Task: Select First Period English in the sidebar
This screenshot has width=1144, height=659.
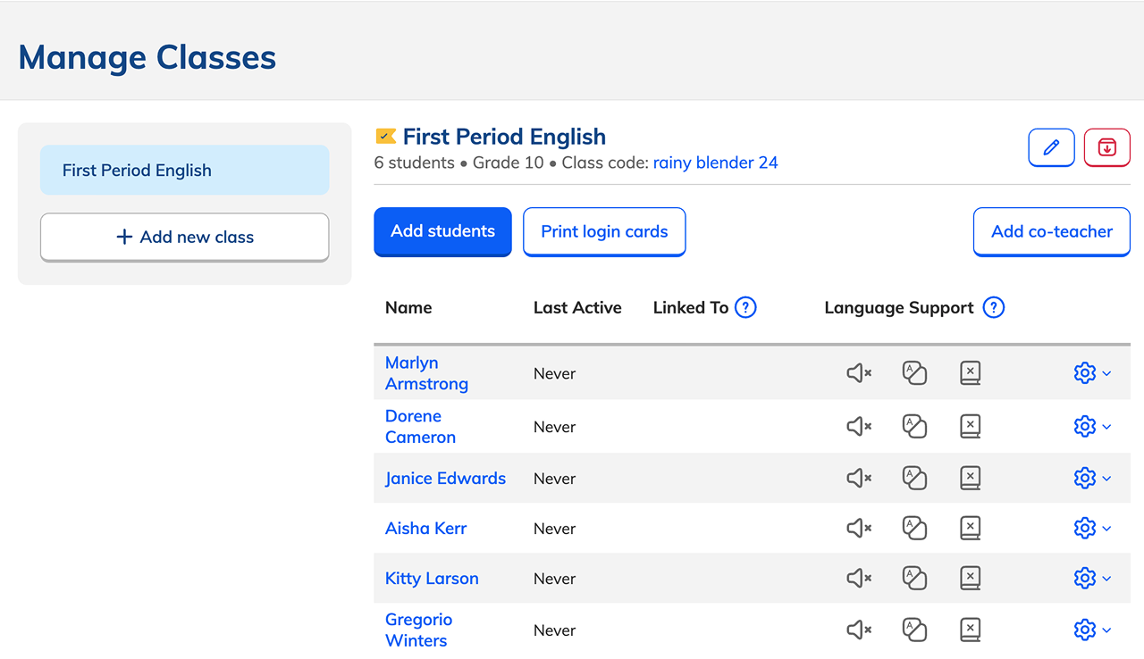Action: point(184,170)
